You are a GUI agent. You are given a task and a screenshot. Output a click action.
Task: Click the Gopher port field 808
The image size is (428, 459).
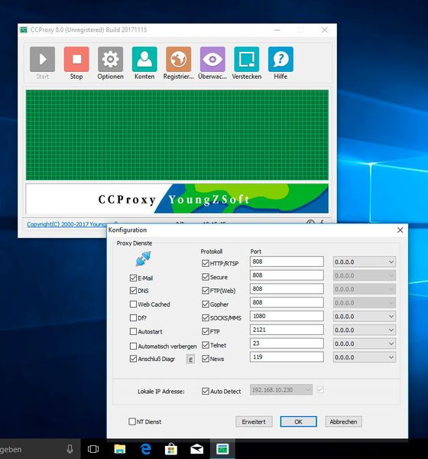click(x=287, y=302)
